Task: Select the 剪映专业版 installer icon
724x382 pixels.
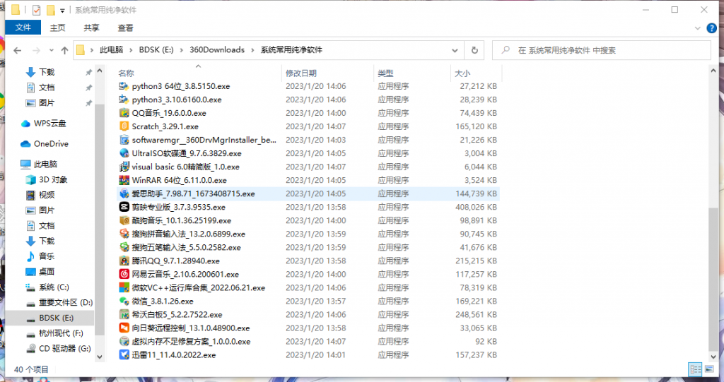Action: tap(124, 207)
